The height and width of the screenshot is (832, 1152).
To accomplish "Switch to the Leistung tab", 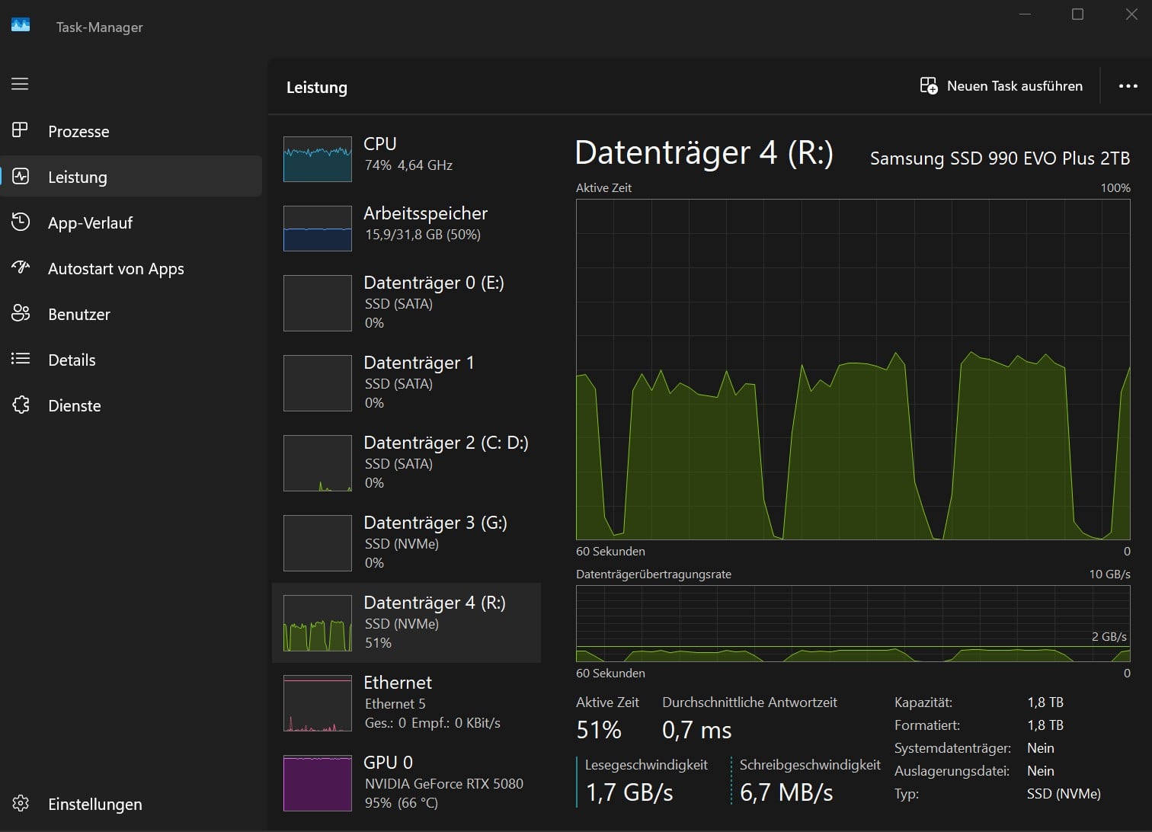I will tap(77, 177).
